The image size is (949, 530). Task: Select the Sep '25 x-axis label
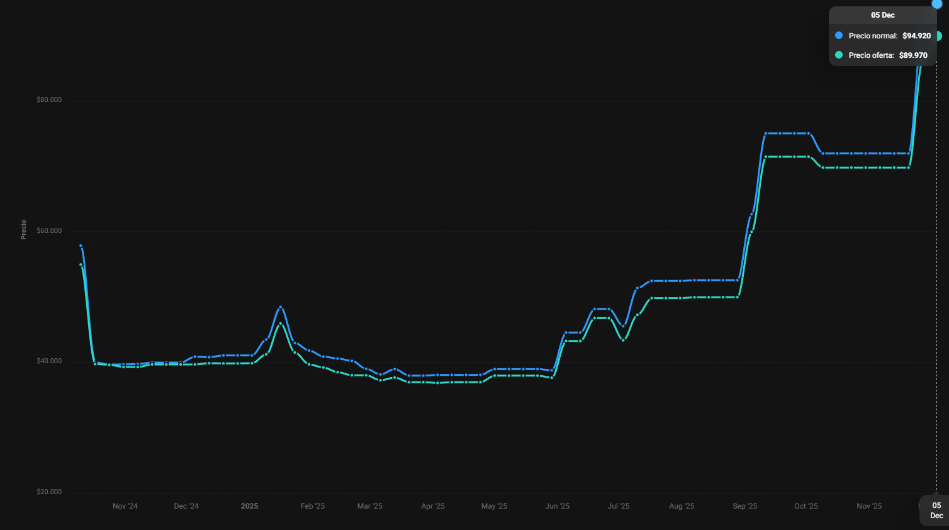click(744, 506)
